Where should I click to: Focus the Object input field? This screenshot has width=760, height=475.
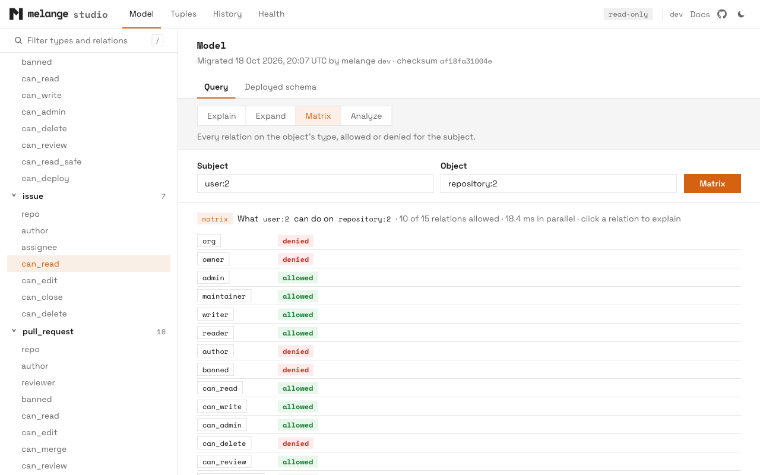point(559,183)
